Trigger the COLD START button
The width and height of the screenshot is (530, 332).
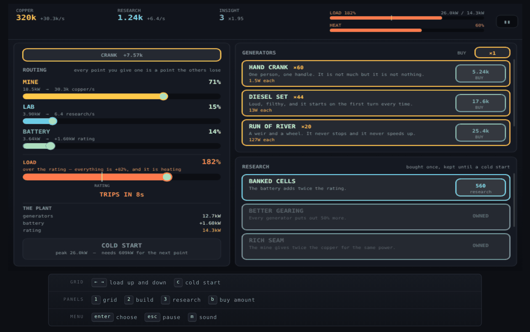pyautogui.click(x=121, y=249)
